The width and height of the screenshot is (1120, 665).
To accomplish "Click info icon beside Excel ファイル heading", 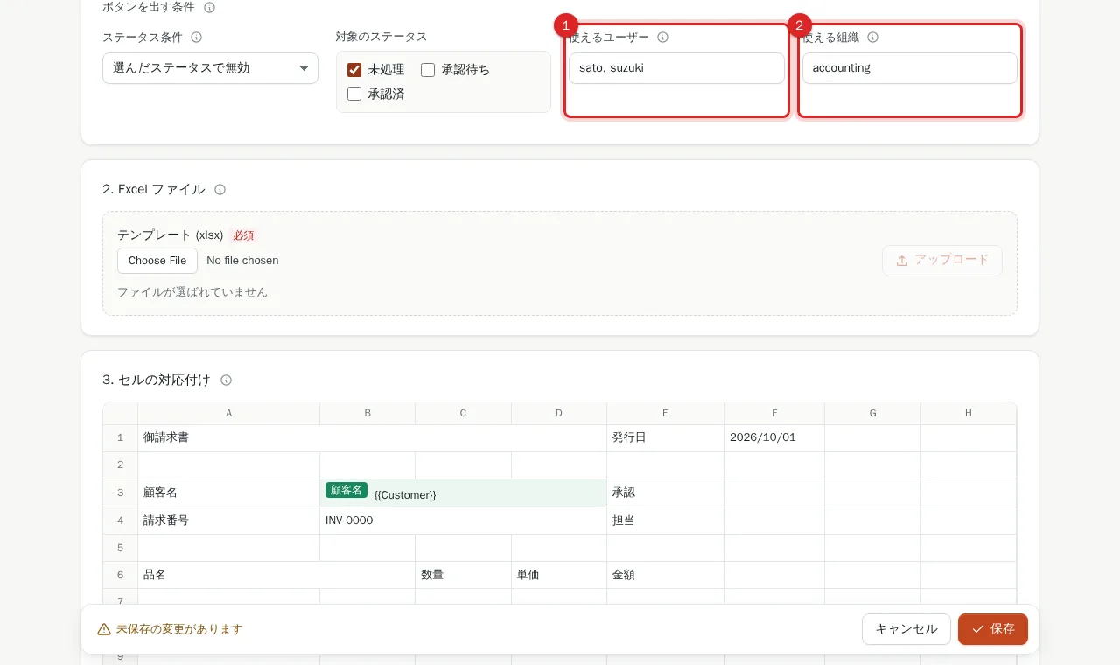I will point(220,190).
